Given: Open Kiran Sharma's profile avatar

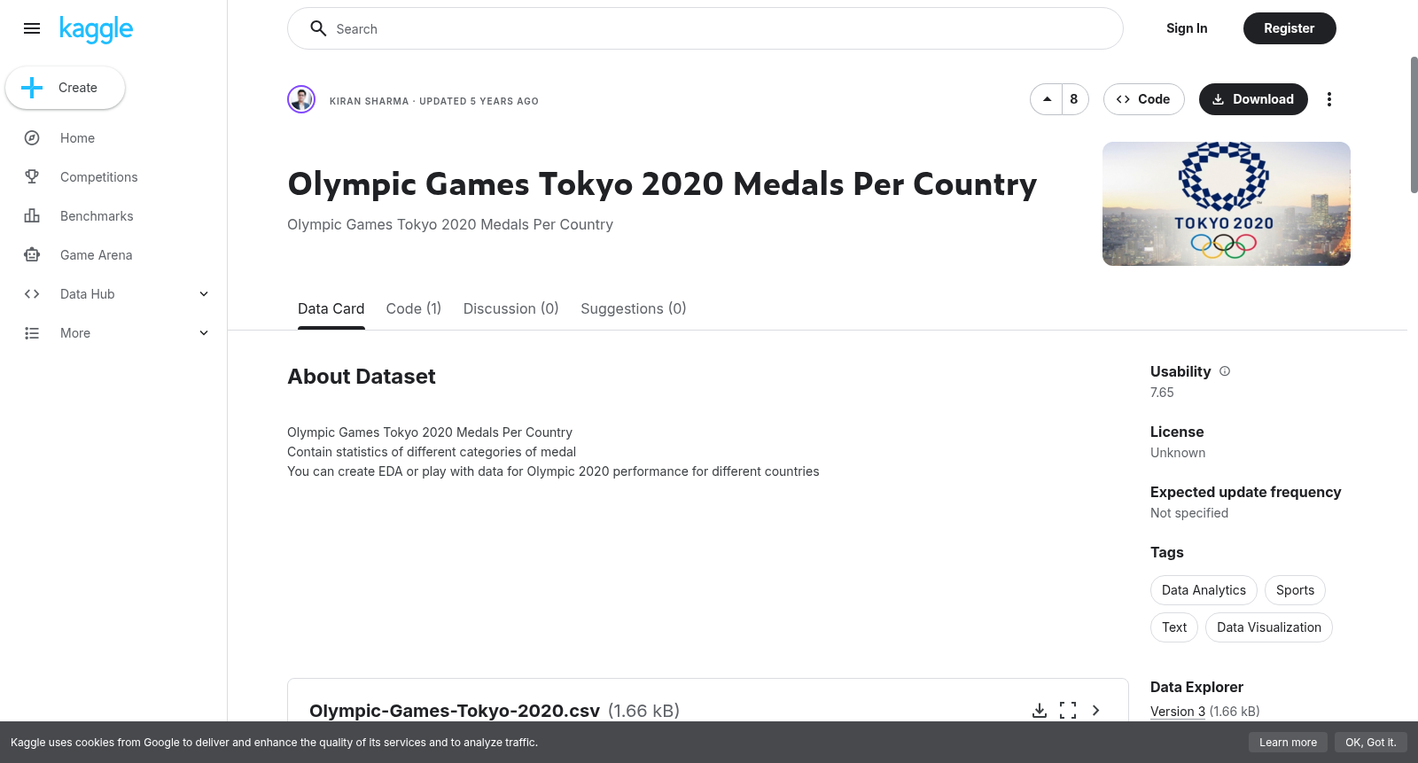Looking at the screenshot, I should (301, 99).
